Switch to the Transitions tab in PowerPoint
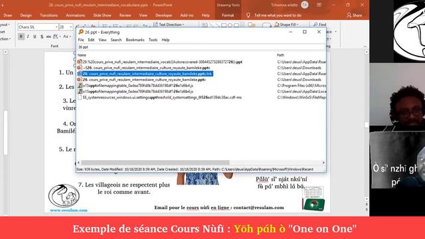 coord(48,15)
